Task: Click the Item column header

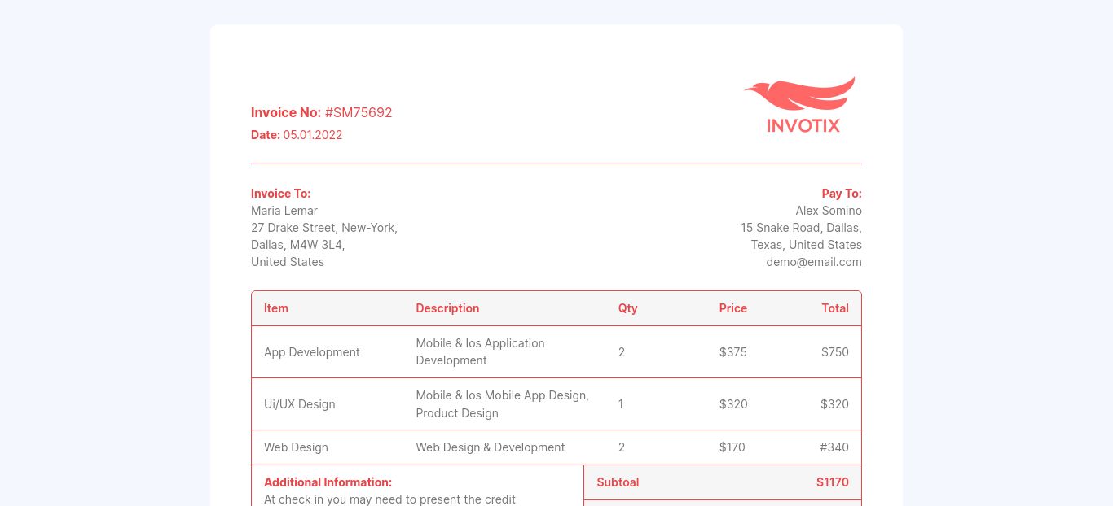Action: coord(276,308)
